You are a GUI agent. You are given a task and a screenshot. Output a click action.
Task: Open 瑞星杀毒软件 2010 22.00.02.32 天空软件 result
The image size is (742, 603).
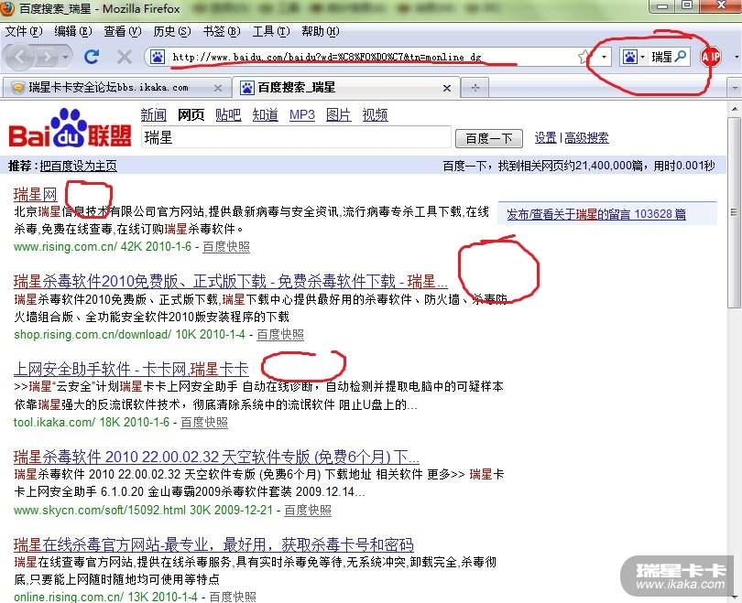(x=216, y=457)
